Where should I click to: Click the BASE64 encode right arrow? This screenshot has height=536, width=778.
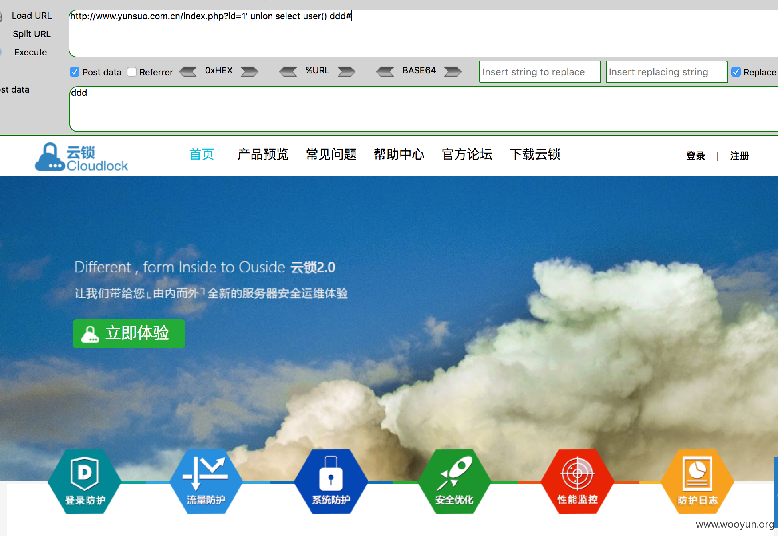pos(453,72)
